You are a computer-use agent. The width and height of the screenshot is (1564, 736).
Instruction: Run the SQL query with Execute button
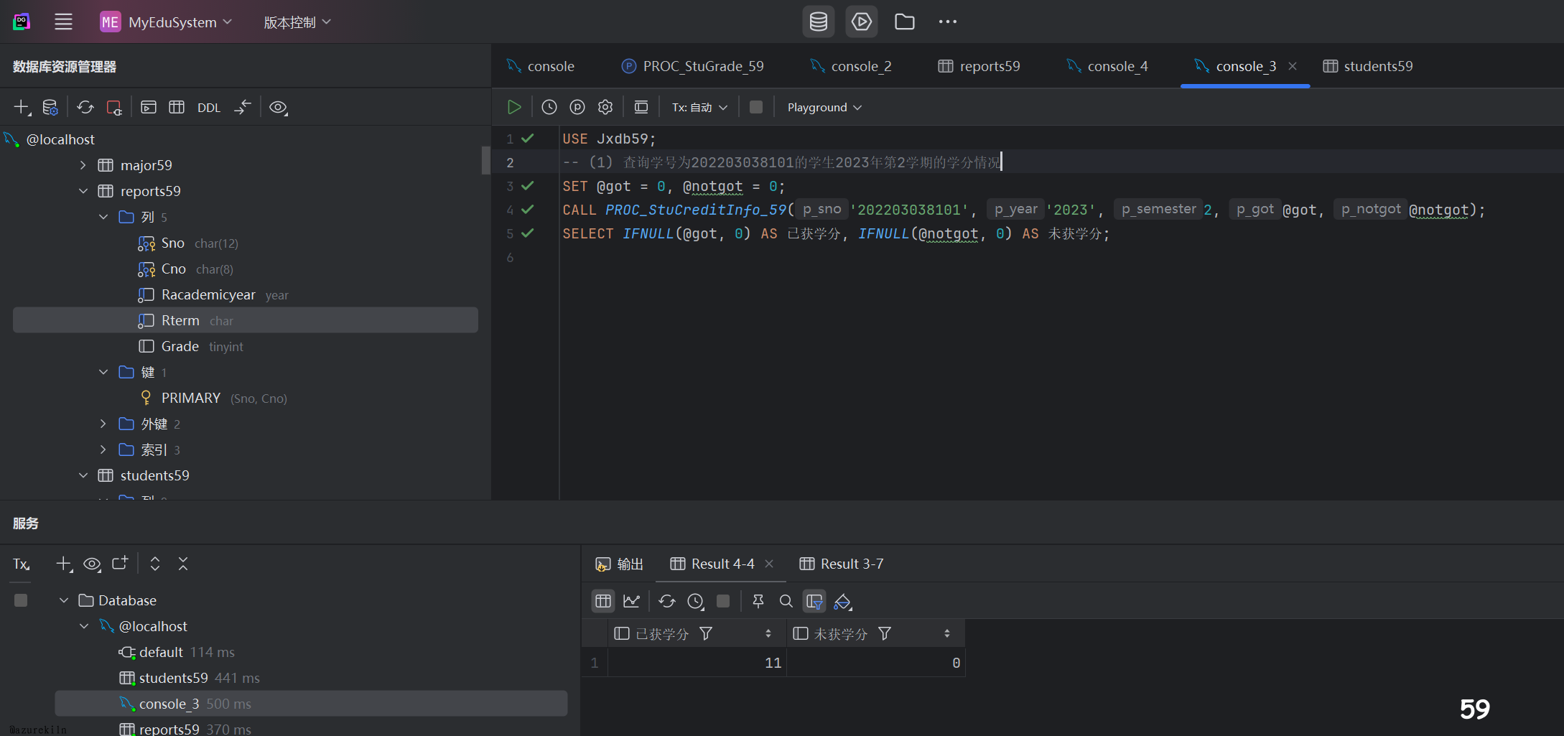(x=513, y=107)
